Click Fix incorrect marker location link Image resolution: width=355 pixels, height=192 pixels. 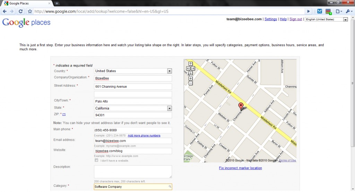pos(241,168)
